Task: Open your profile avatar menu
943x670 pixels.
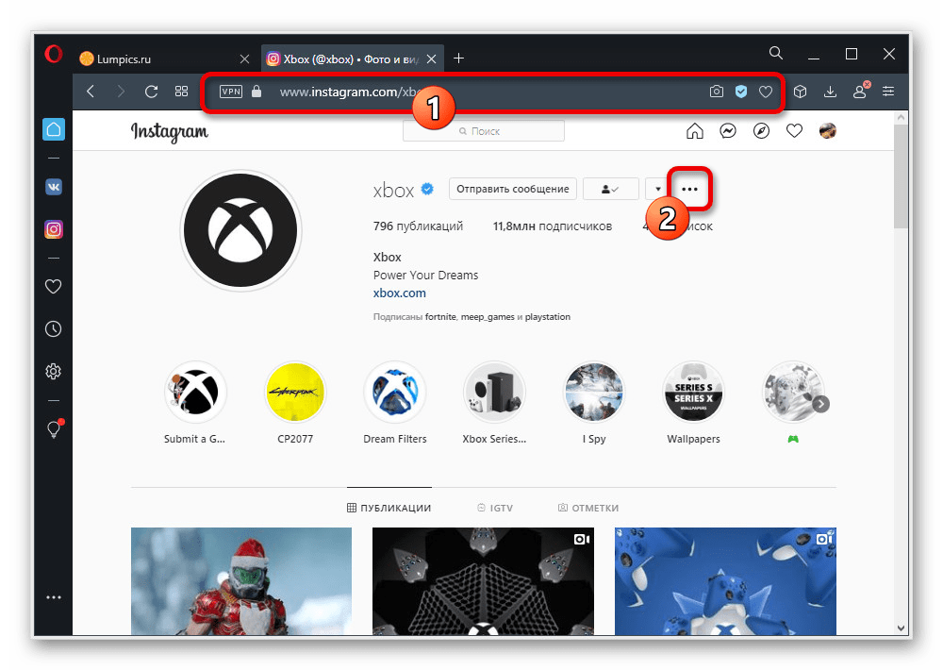Action: (x=828, y=130)
